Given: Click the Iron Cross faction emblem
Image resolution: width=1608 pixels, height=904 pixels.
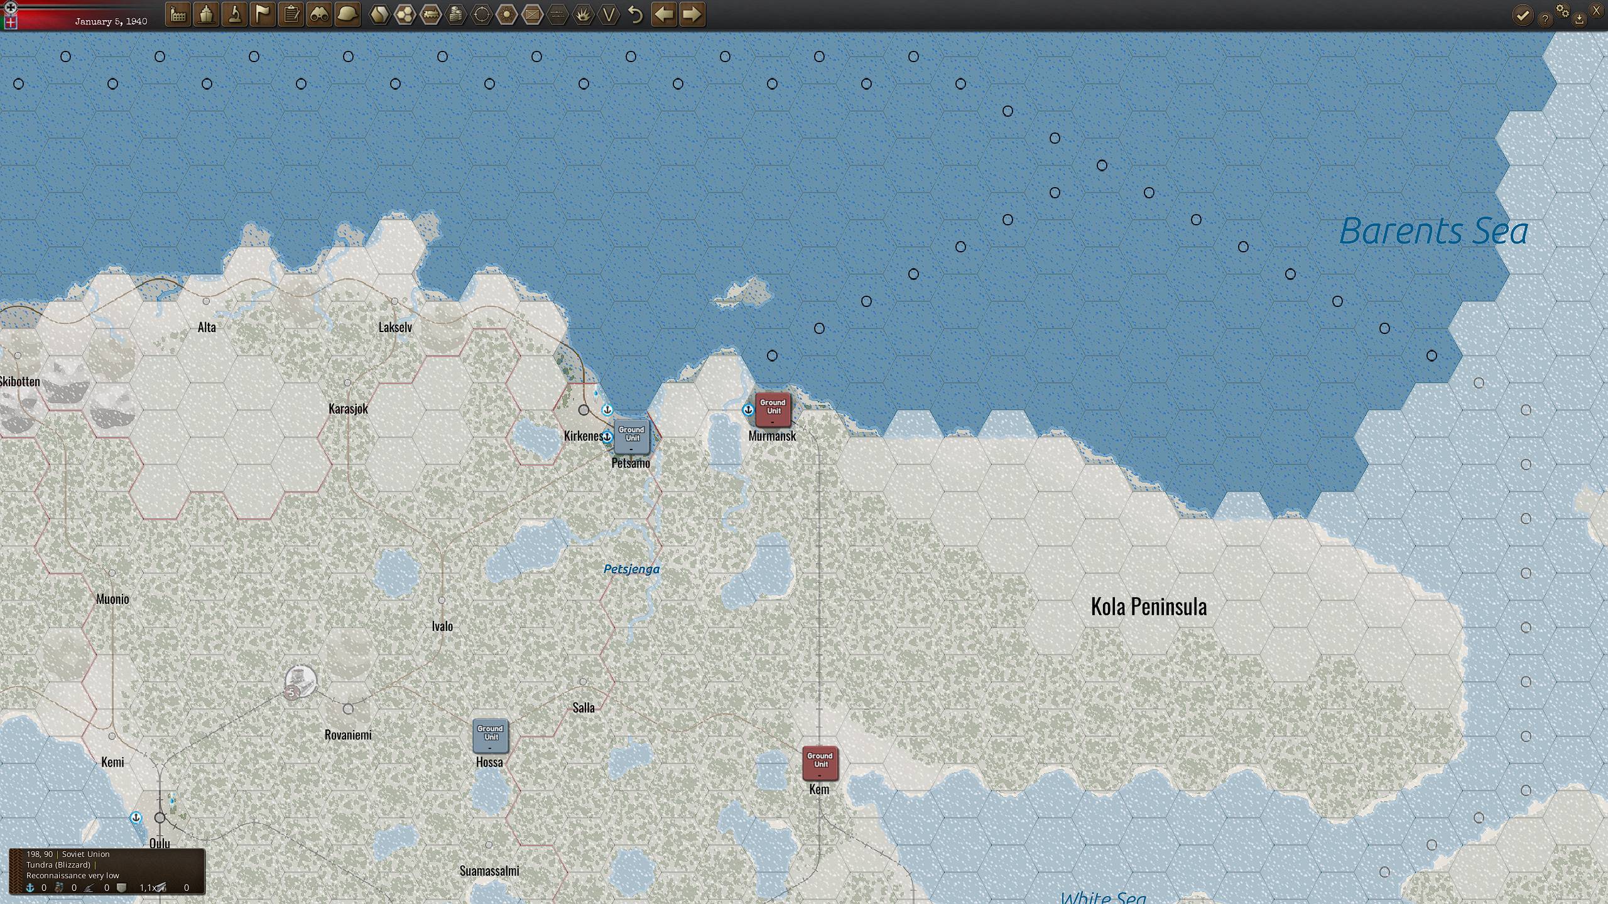Looking at the screenshot, I should click(10, 7).
